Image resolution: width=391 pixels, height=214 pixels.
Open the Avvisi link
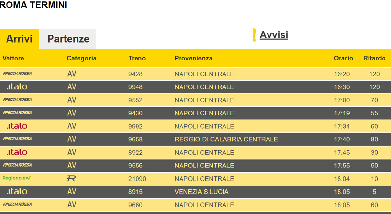click(x=274, y=35)
